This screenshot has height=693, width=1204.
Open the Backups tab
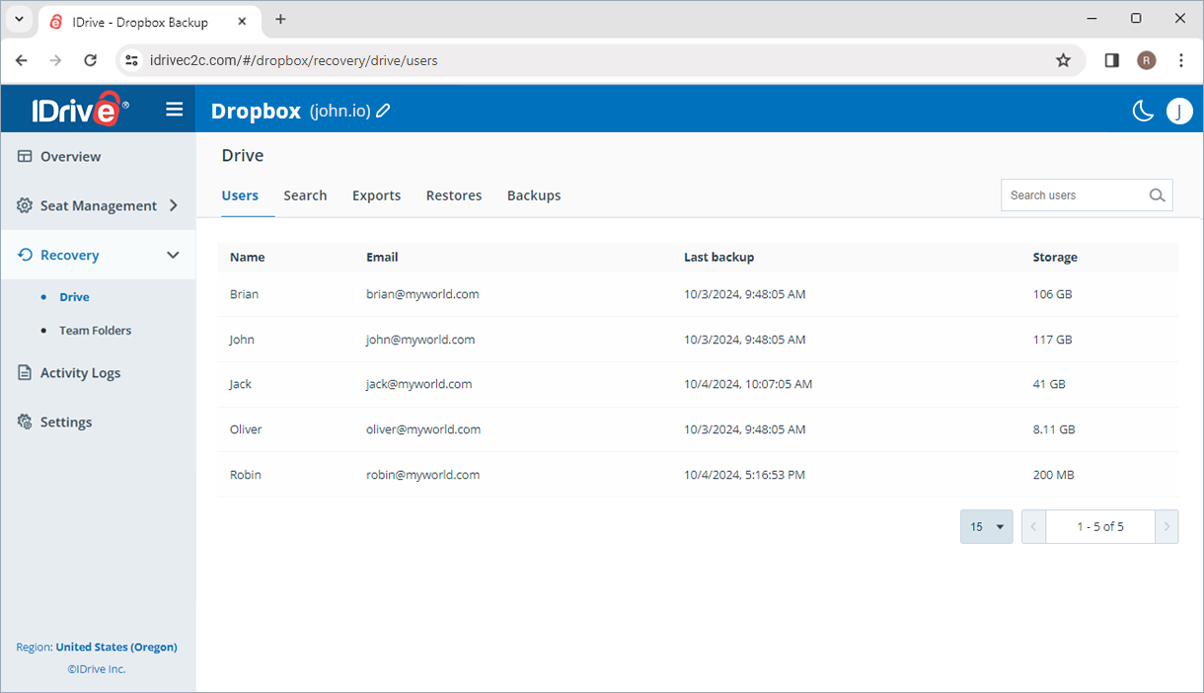534,195
